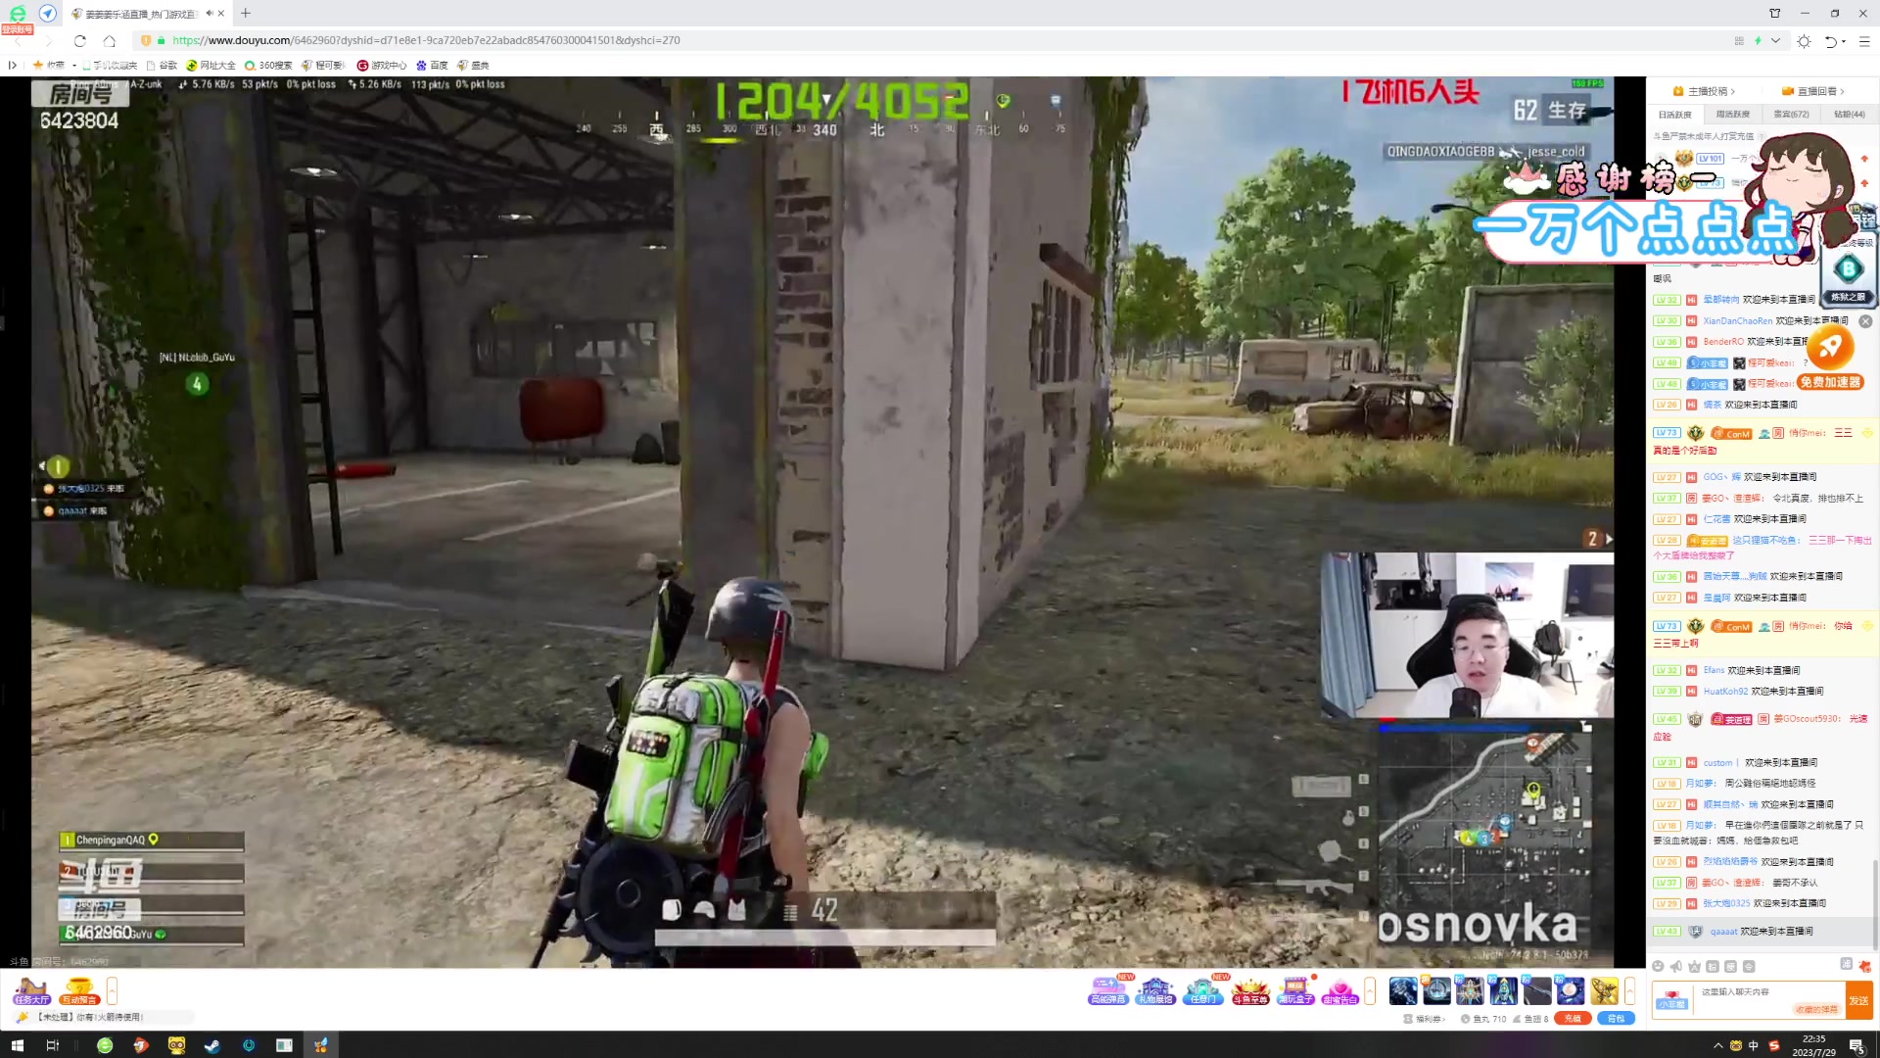Viewport: 1880px width, 1058px height.
Task: Expand the gift list arrow
Action: 1629,990
